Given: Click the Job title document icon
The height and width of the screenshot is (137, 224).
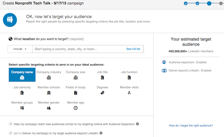Looking at the screenshot, I should (x=102, y=78).
